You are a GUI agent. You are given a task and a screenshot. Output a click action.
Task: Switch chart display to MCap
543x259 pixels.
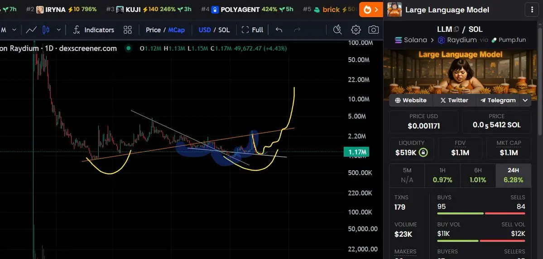click(177, 30)
